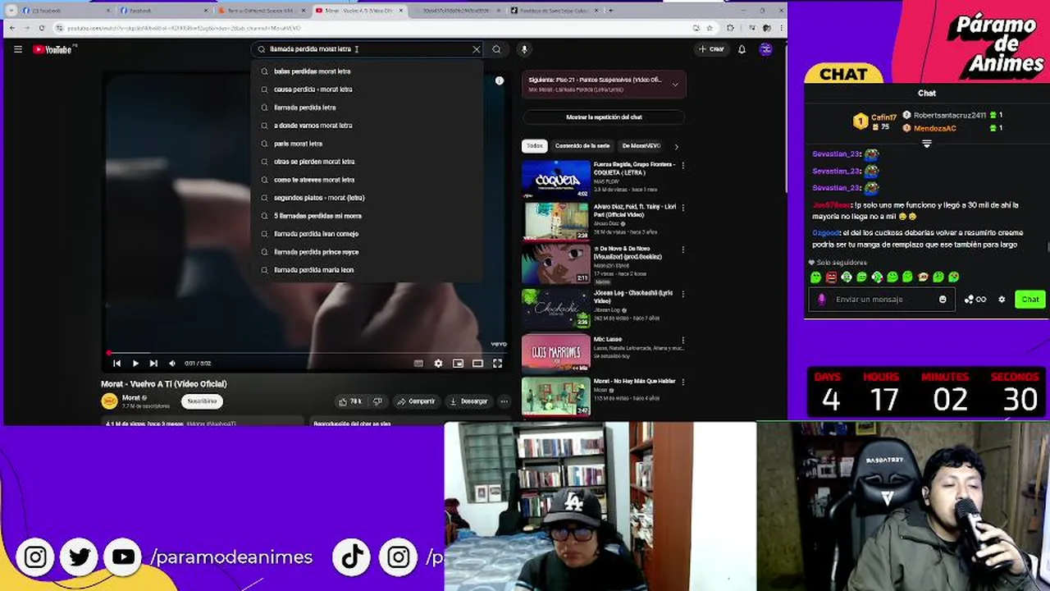Choose suggestion 'llamada perdida ivan cornejo'
Image resolution: width=1050 pixels, height=591 pixels.
point(367,234)
